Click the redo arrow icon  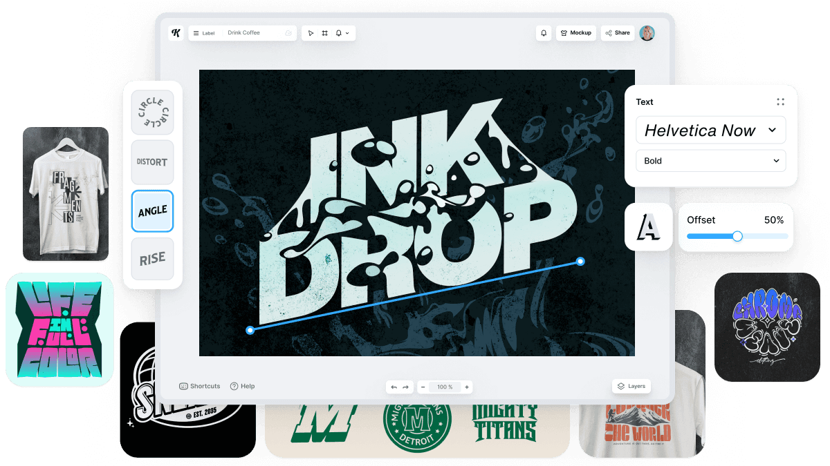coord(407,387)
